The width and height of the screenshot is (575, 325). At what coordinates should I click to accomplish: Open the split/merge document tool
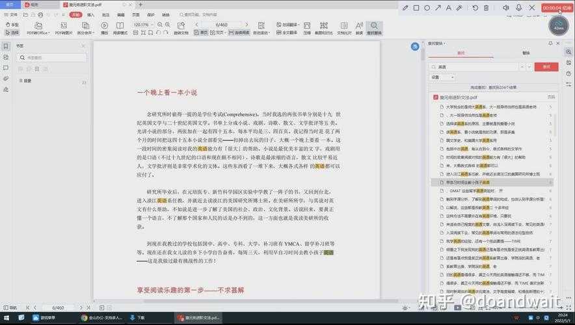(x=85, y=28)
